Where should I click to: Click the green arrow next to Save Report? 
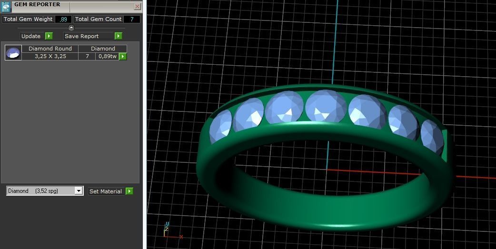click(119, 36)
